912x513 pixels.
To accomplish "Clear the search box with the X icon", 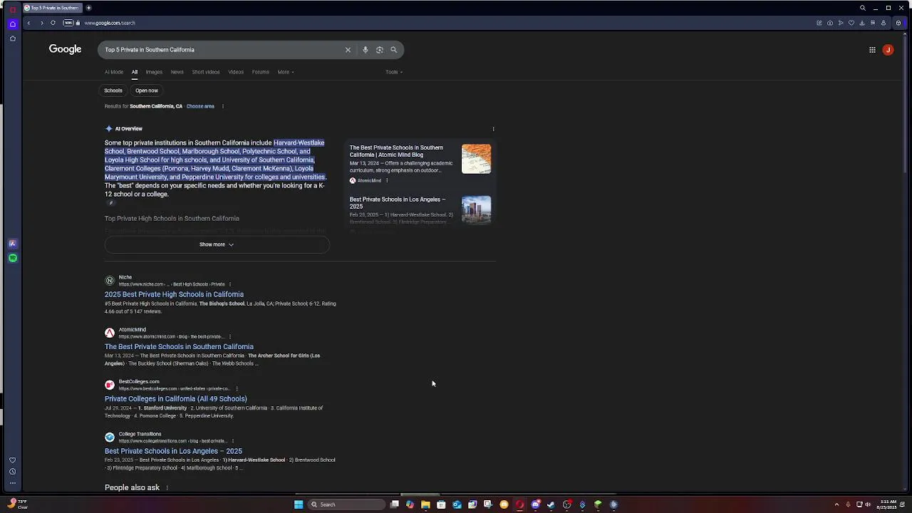I will click(x=348, y=50).
